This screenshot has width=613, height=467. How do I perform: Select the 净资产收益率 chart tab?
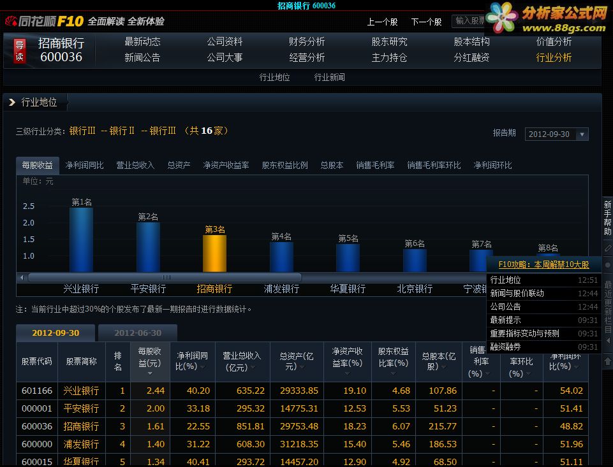(226, 165)
